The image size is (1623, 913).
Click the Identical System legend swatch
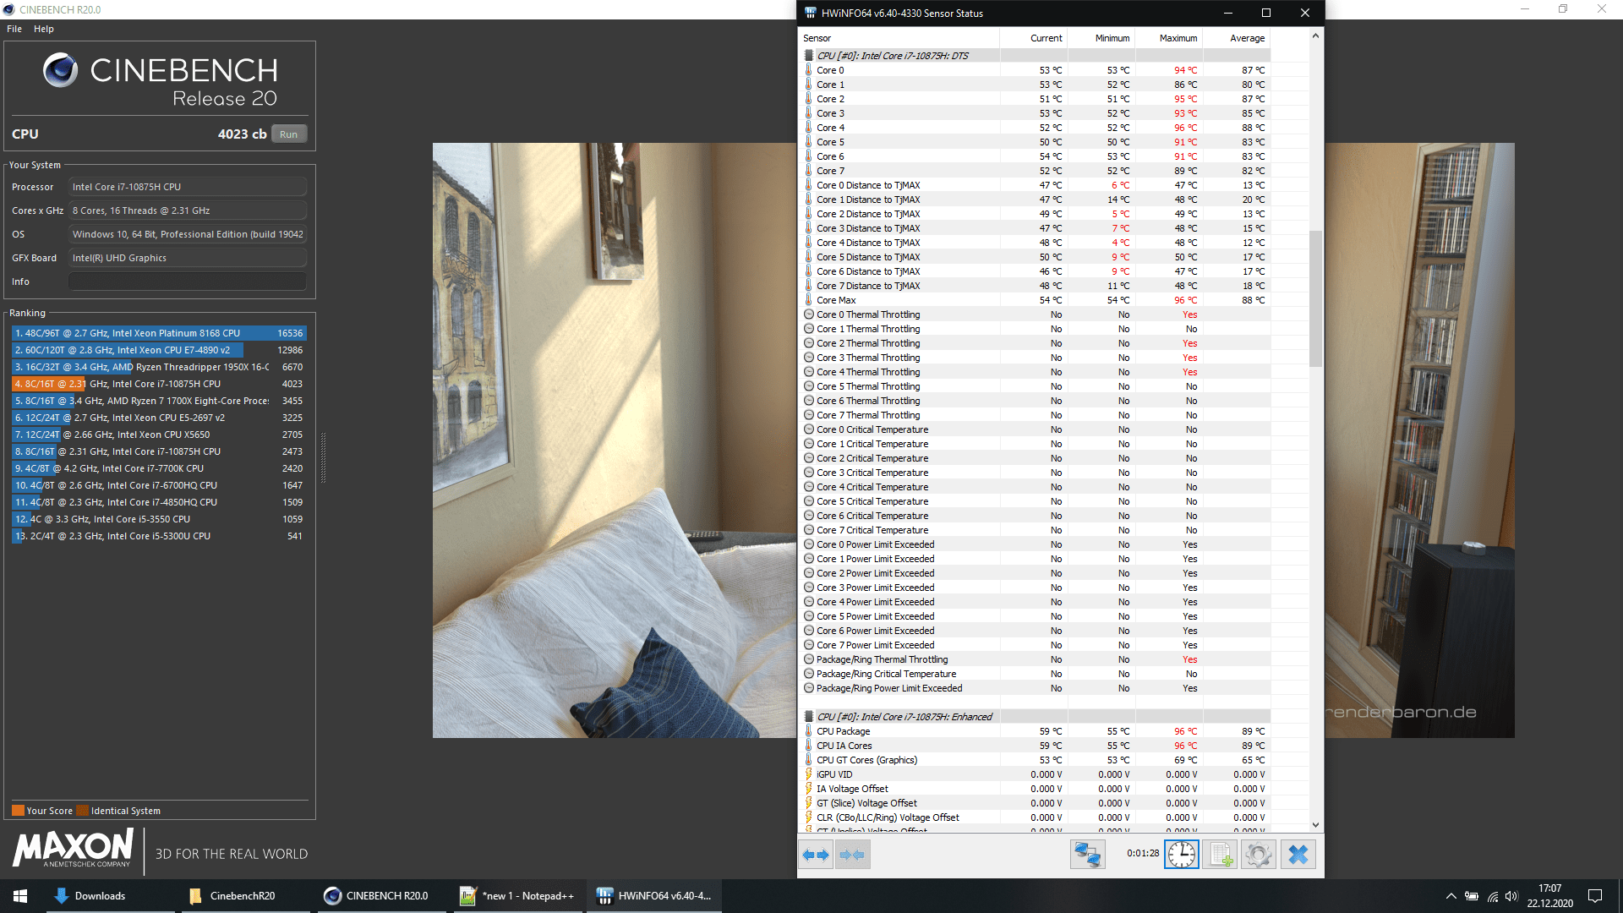82,811
